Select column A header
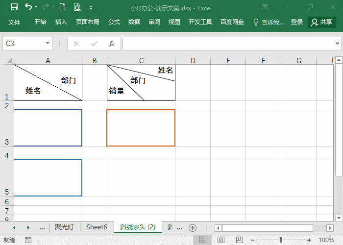The height and width of the screenshot is (245, 343). [x=48, y=60]
